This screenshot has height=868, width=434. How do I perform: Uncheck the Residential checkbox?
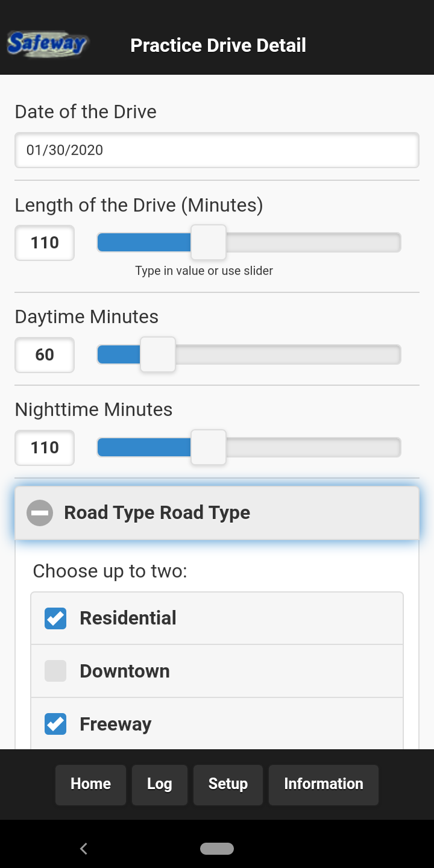click(x=55, y=618)
